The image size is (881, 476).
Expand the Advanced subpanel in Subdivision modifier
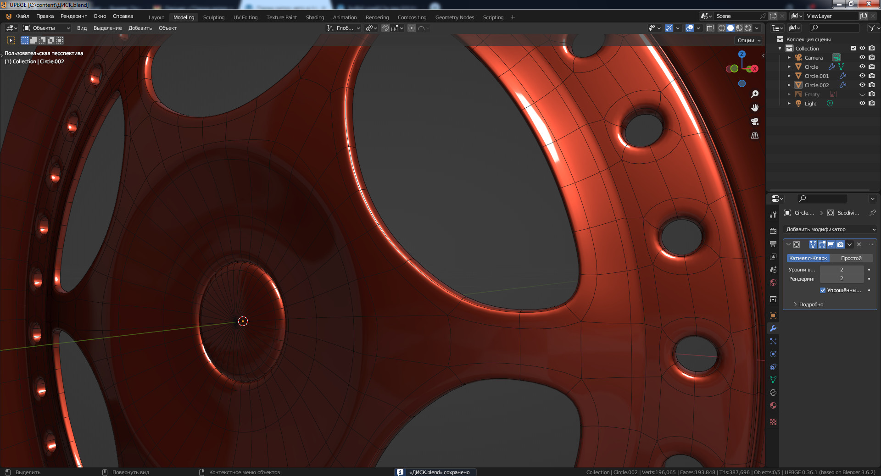(x=810, y=304)
